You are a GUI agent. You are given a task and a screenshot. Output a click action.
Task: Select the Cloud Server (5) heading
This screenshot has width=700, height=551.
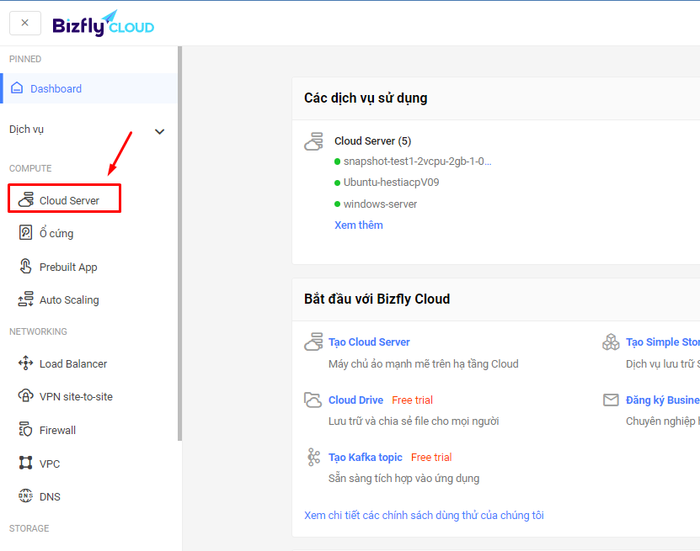coord(373,140)
